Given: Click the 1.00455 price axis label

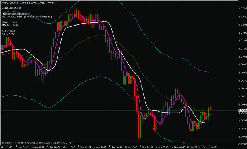Looking at the screenshot, I should (x=243, y=104).
